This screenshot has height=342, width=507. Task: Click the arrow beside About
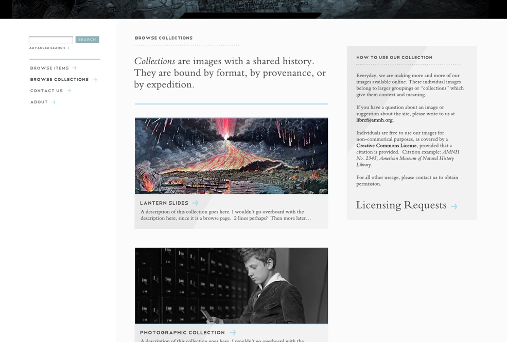[54, 102]
